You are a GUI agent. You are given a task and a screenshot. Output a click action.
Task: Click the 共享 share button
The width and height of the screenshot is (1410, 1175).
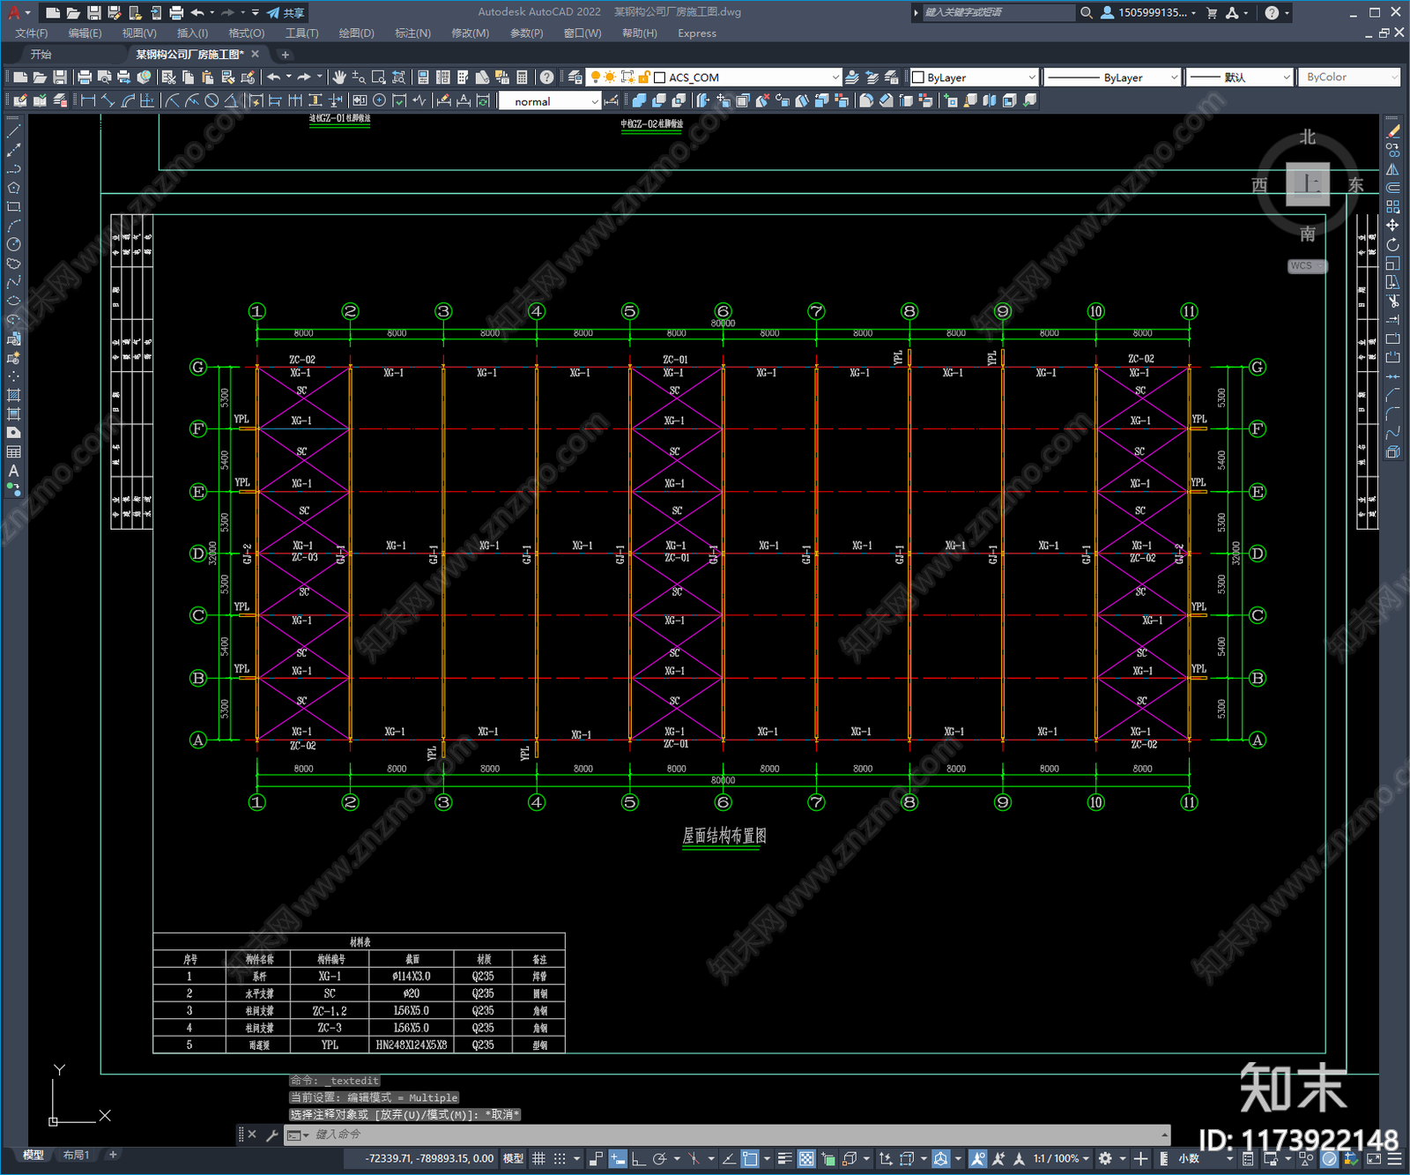[x=286, y=12]
